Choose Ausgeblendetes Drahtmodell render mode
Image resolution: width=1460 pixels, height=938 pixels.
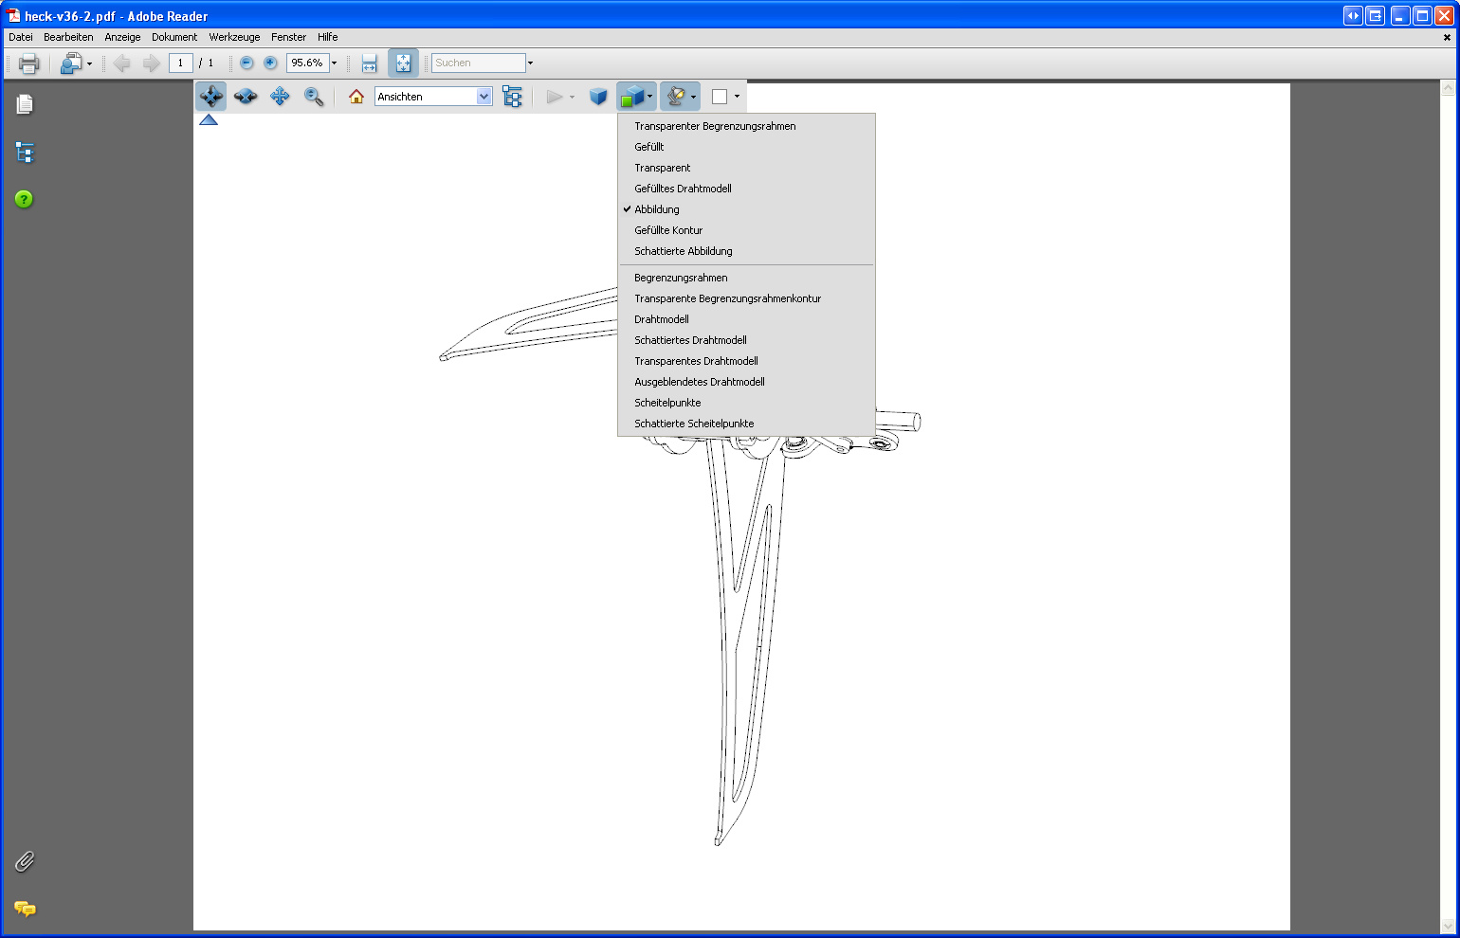click(746, 382)
